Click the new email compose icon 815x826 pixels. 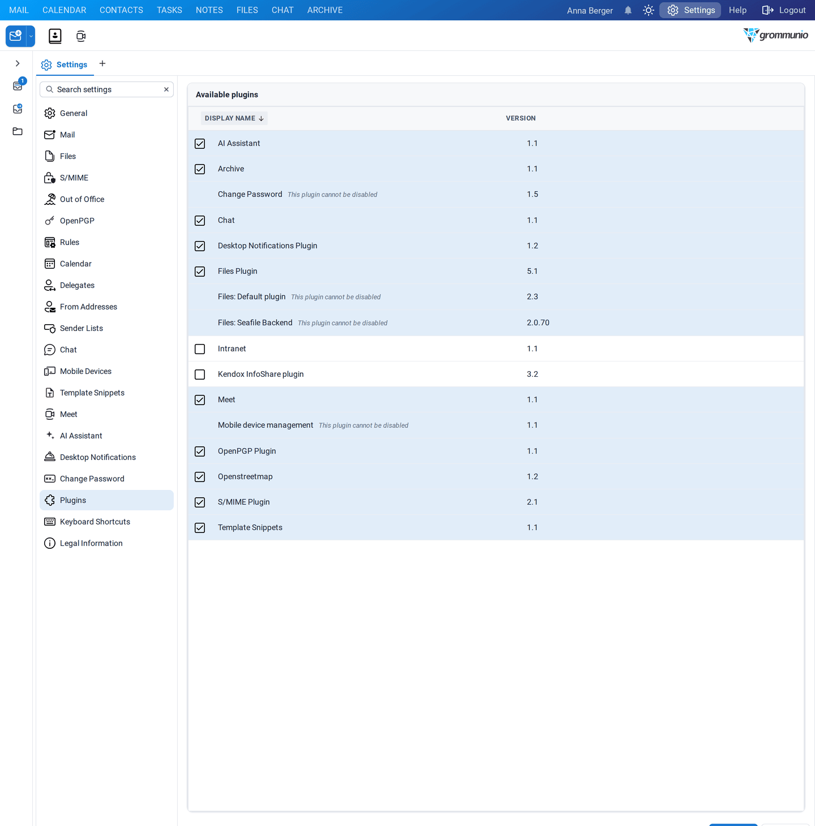[x=16, y=36]
